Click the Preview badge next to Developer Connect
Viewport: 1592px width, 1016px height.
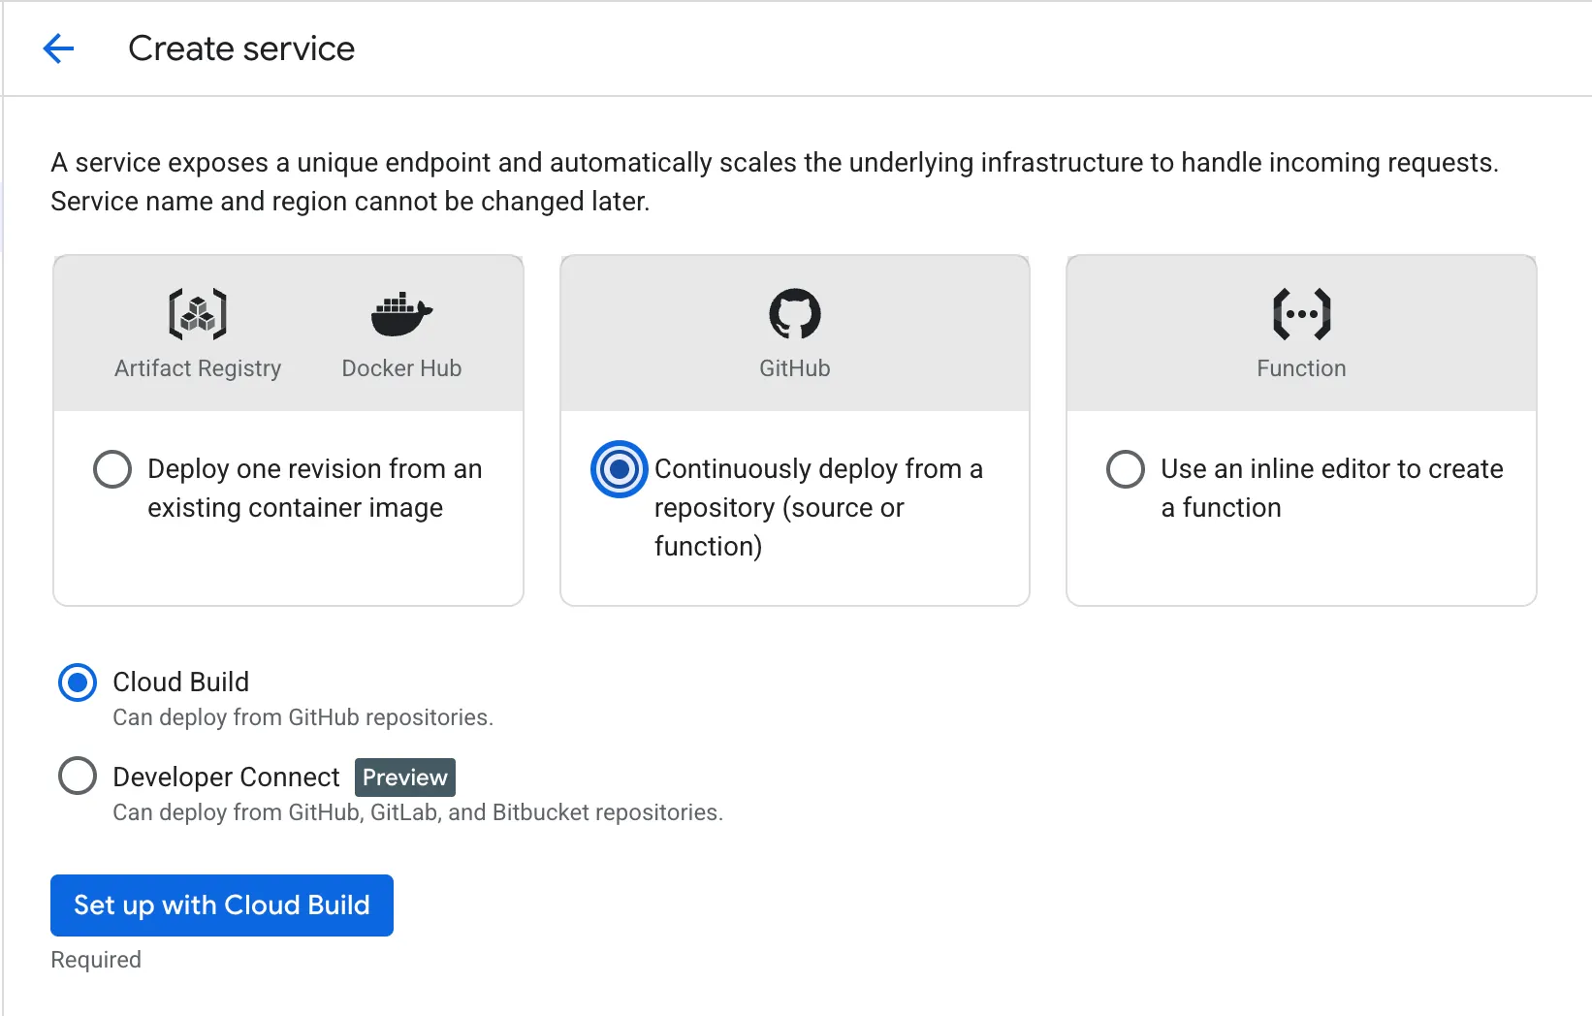pos(404,777)
